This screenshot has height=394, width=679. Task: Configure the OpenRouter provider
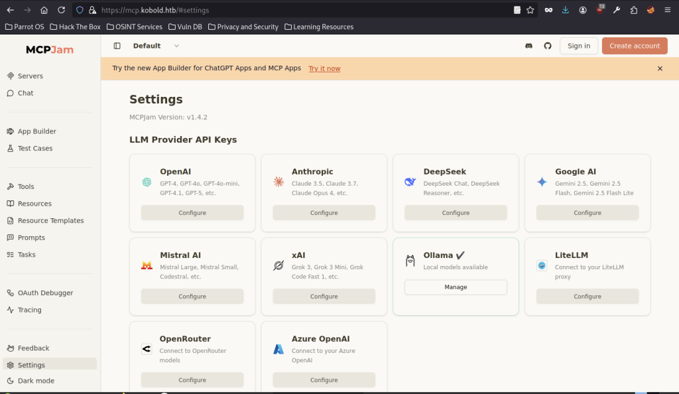(x=192, y=379)
